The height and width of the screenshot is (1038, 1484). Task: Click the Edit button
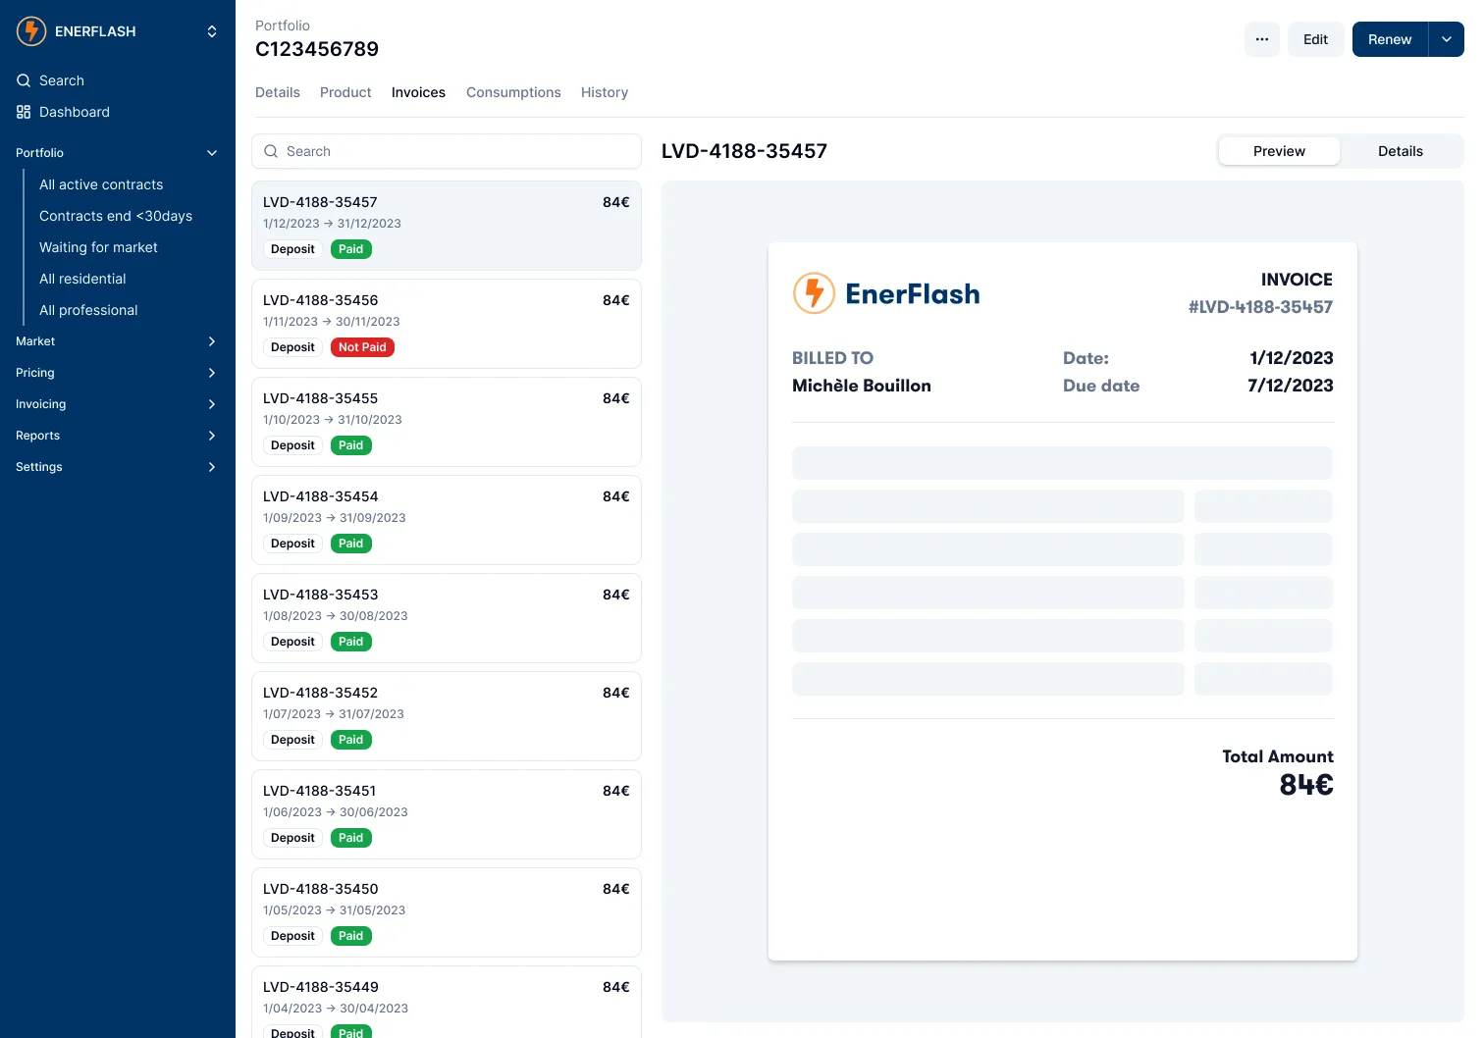(1315, 39)
